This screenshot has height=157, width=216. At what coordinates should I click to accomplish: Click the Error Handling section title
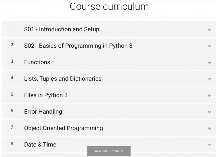click(x=43, y=112)
